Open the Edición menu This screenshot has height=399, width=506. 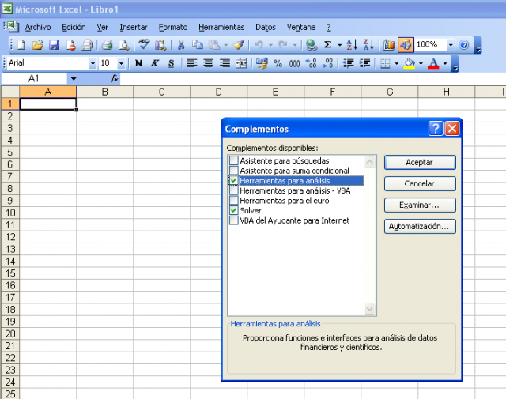click(74, 28)
